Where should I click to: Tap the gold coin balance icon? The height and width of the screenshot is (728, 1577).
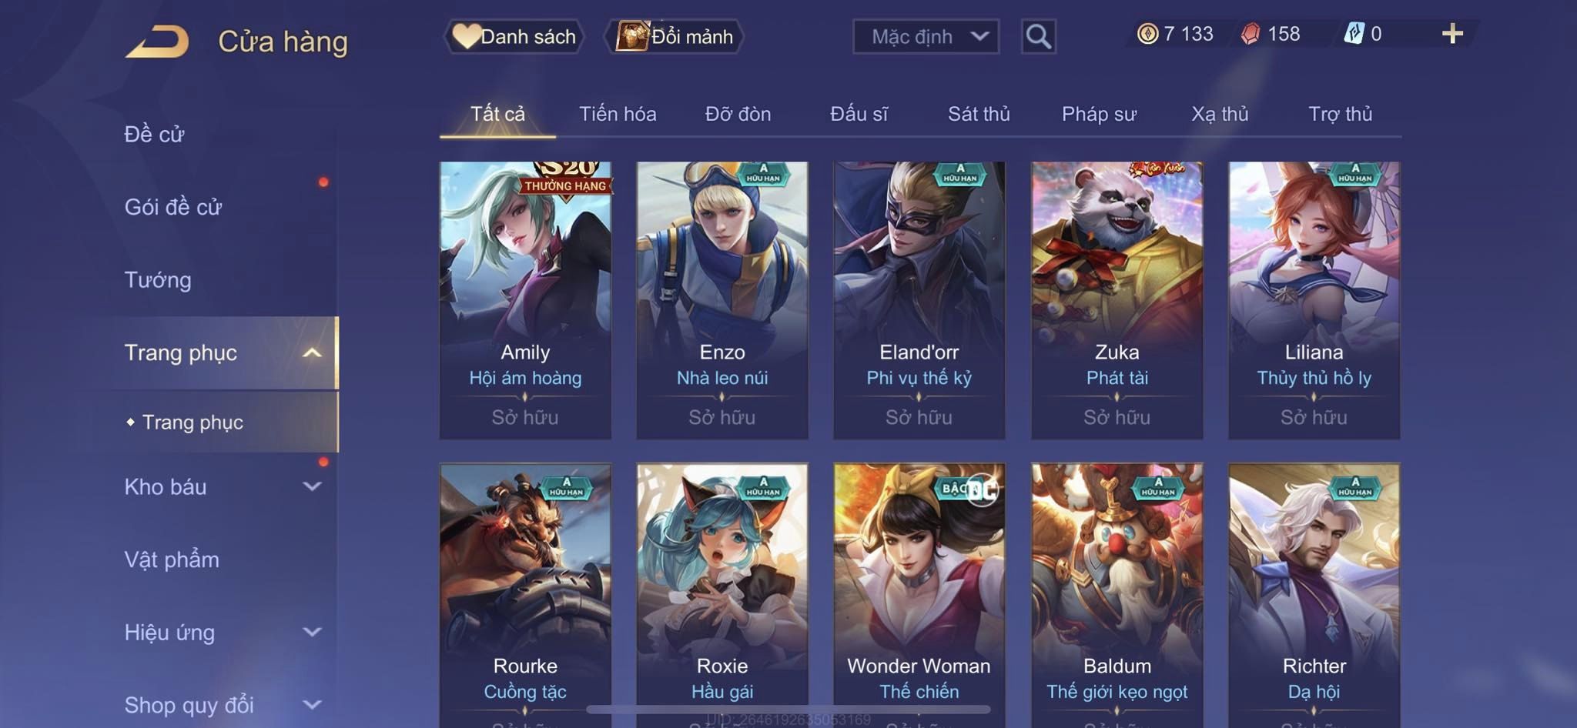(1147, 34)
